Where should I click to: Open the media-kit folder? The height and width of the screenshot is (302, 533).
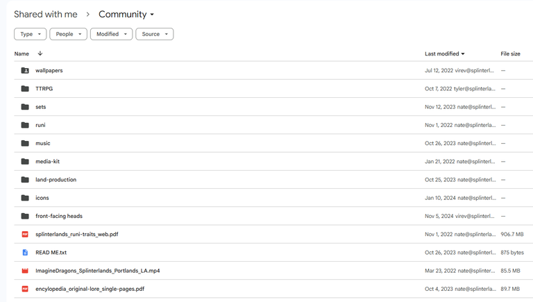click(48, 162)
